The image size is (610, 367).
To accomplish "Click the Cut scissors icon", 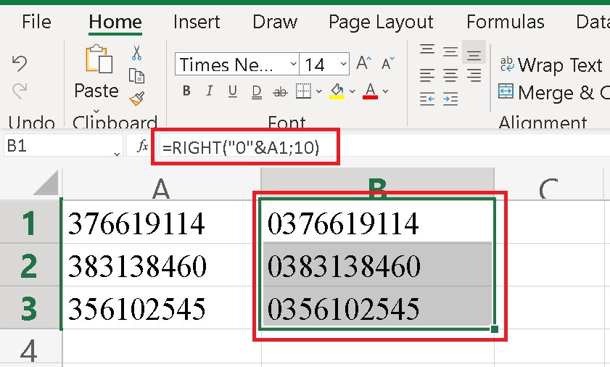I will click(x=136, y=53).
